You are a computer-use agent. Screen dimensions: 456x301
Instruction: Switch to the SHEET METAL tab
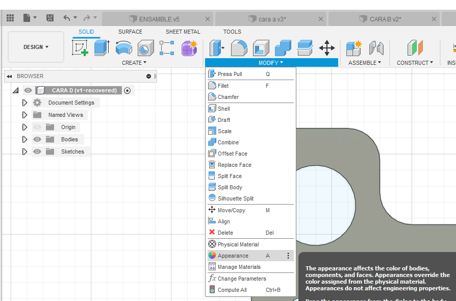183,32
